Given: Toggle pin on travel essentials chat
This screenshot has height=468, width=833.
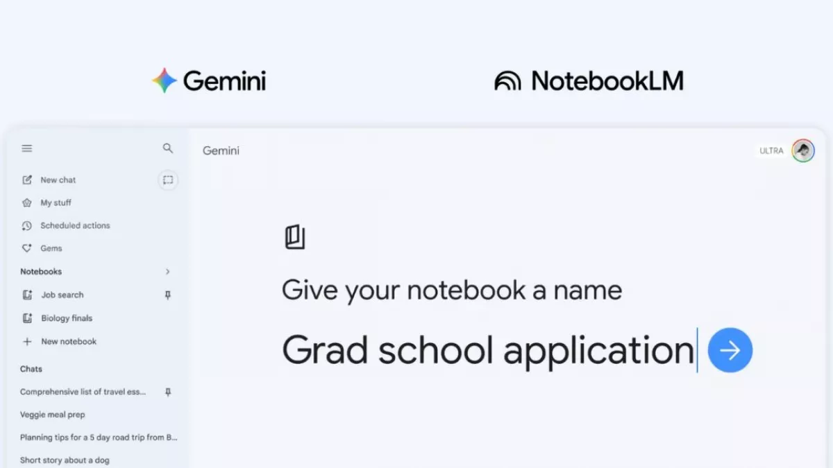Looking at the screenshot, I should (167, 392).
